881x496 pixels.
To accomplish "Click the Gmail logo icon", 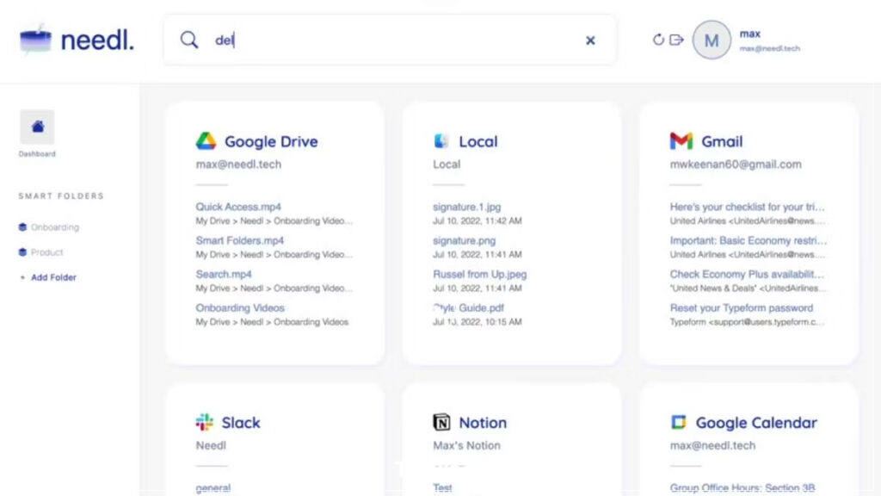I will (681, 140).
